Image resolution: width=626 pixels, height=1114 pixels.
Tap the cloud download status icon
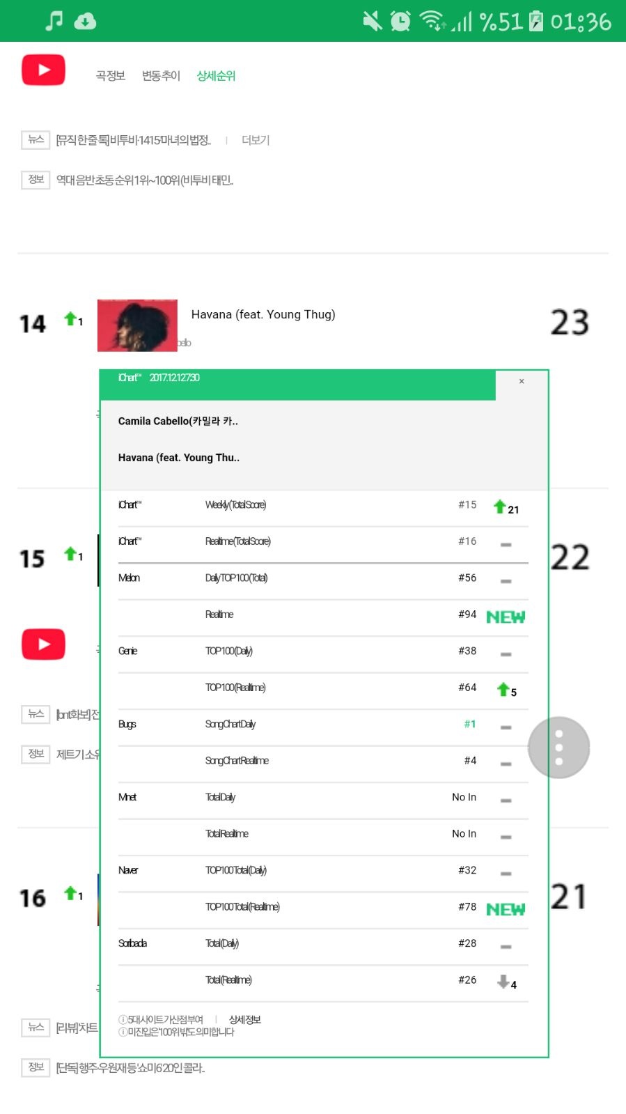[x=85, y=21]
